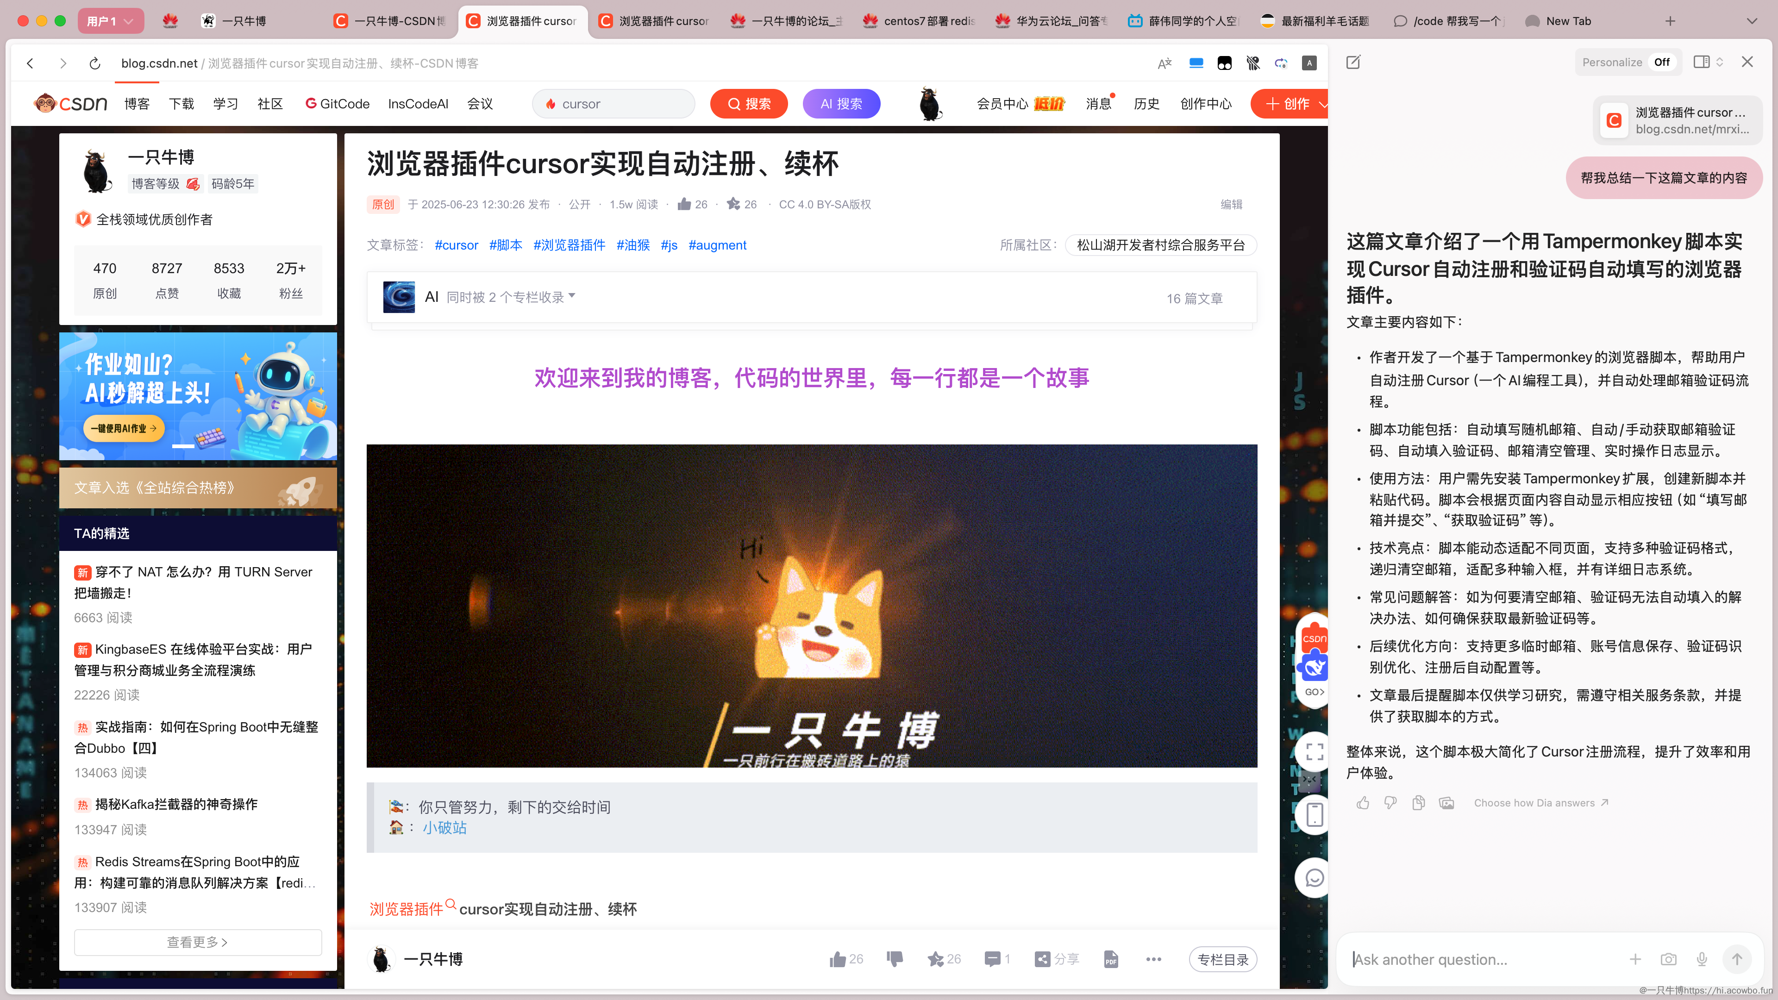Open the mobile phone floating sidebar icon
The width and height of the screenshot is (1778, 1000).
[x=1315, y=814]
